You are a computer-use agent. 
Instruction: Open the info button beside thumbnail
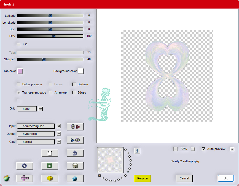137,151
